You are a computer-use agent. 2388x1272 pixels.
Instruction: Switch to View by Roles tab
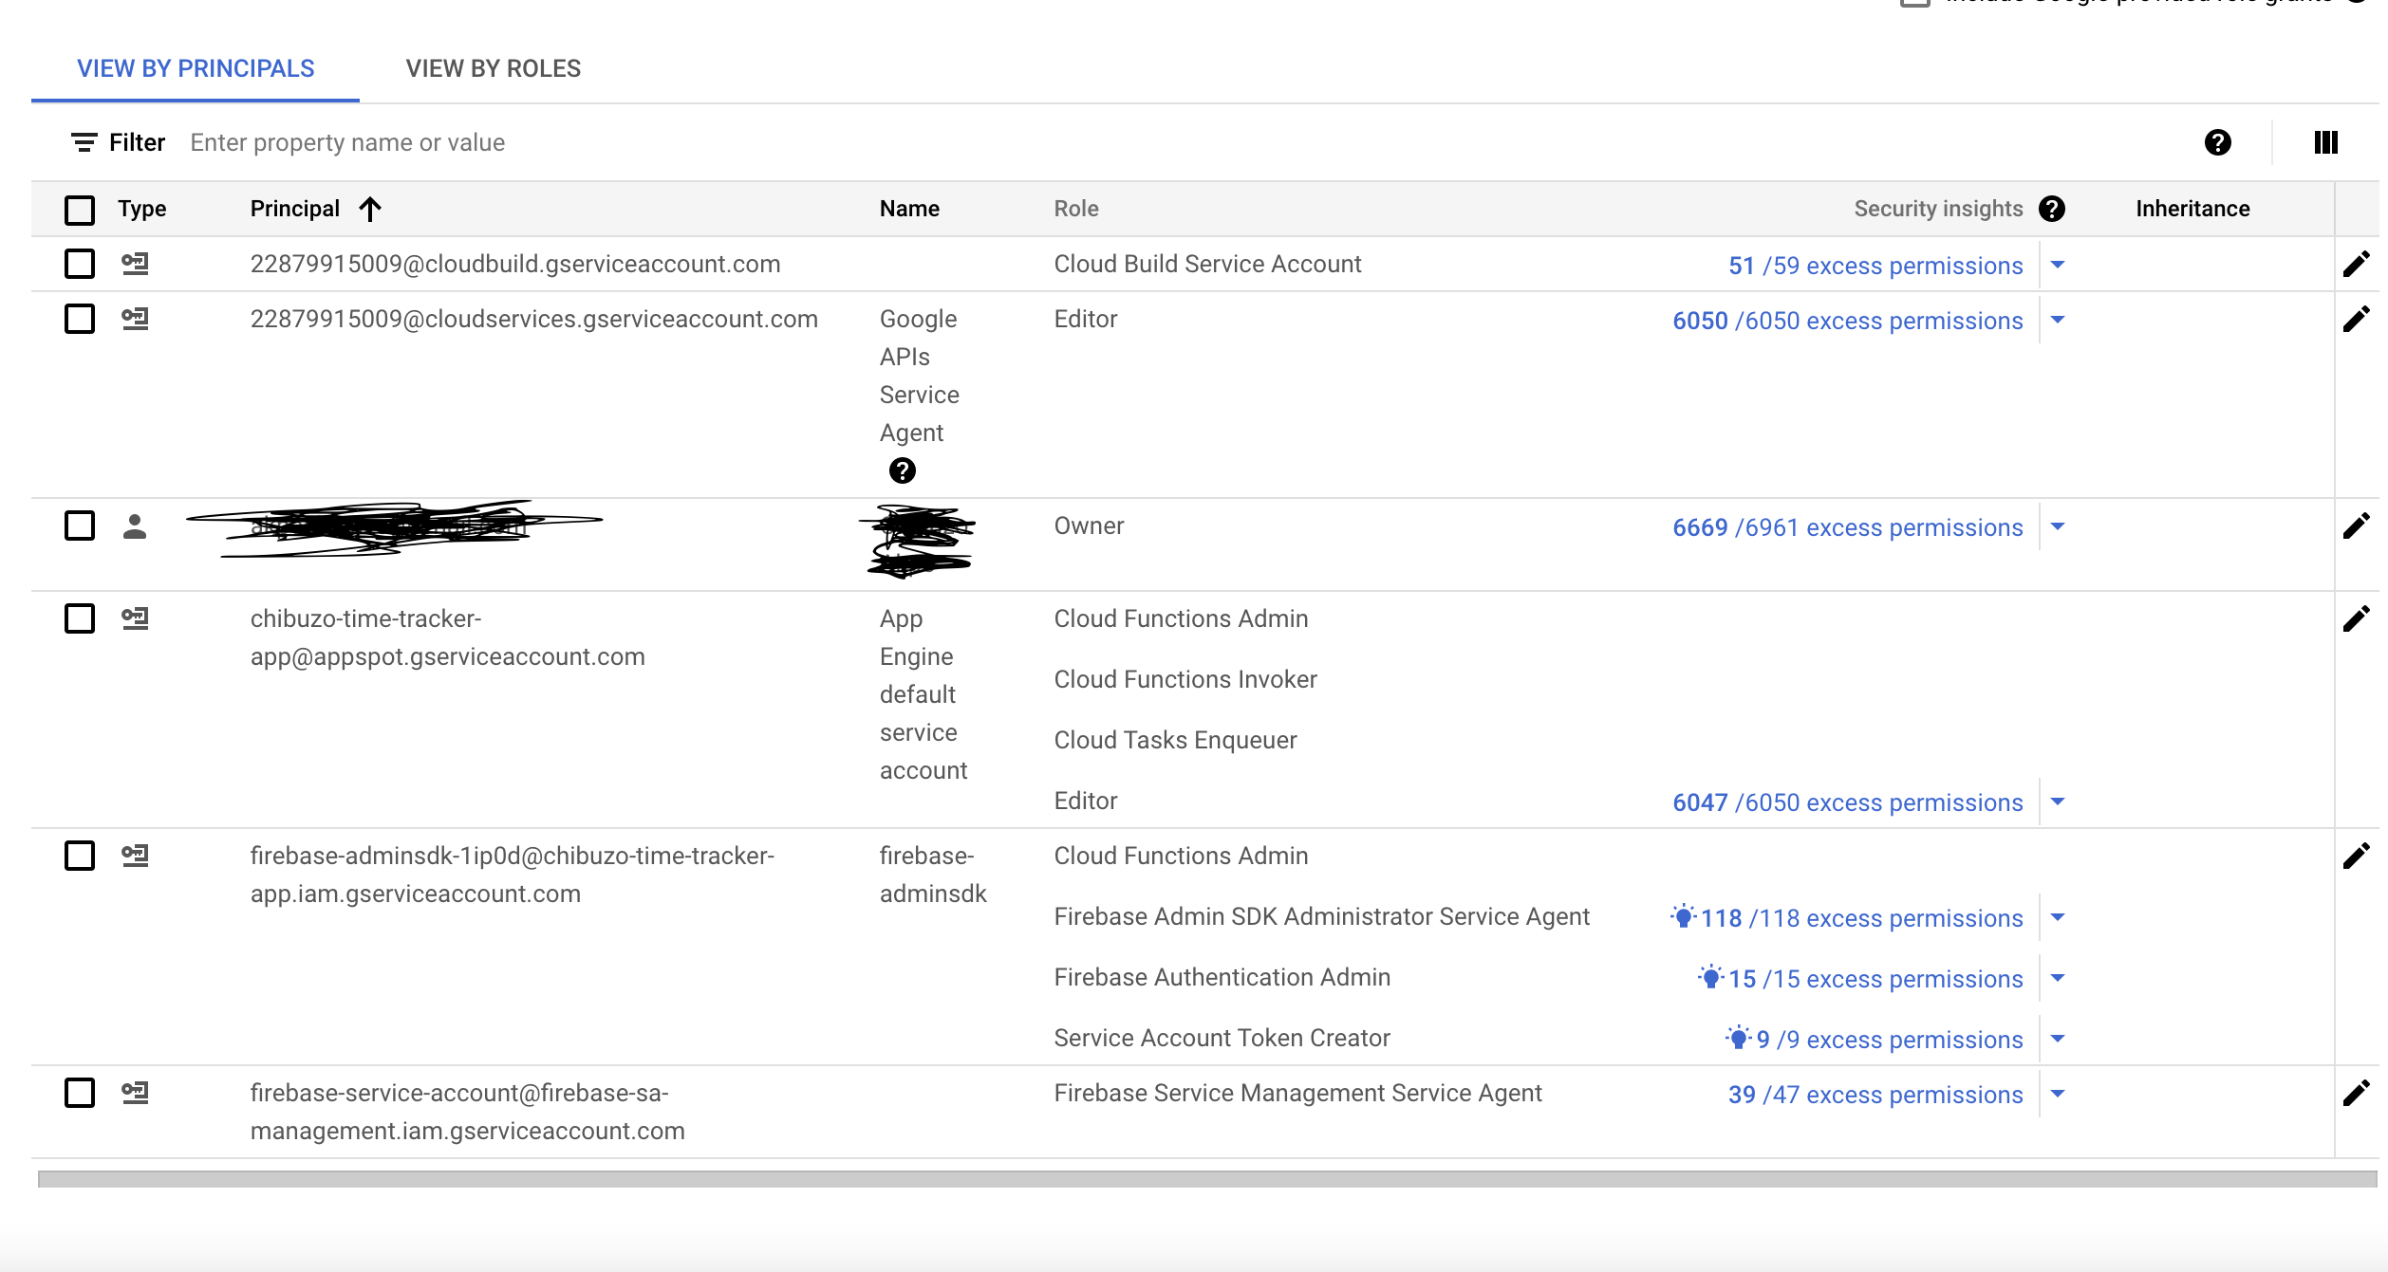coord(493,68)
